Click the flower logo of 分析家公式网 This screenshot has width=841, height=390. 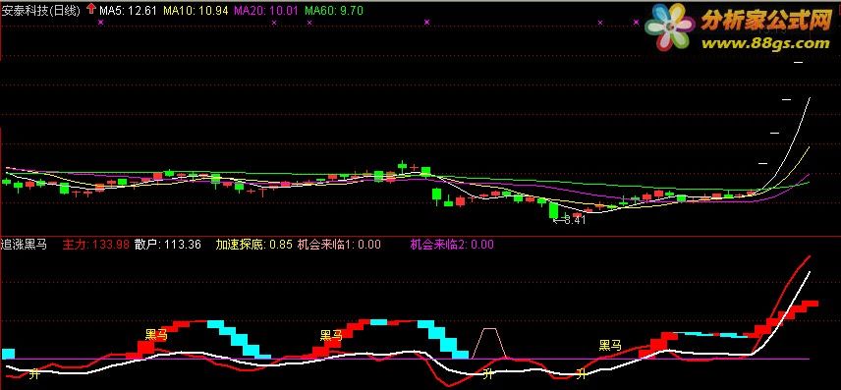click(x=669, y=27)
